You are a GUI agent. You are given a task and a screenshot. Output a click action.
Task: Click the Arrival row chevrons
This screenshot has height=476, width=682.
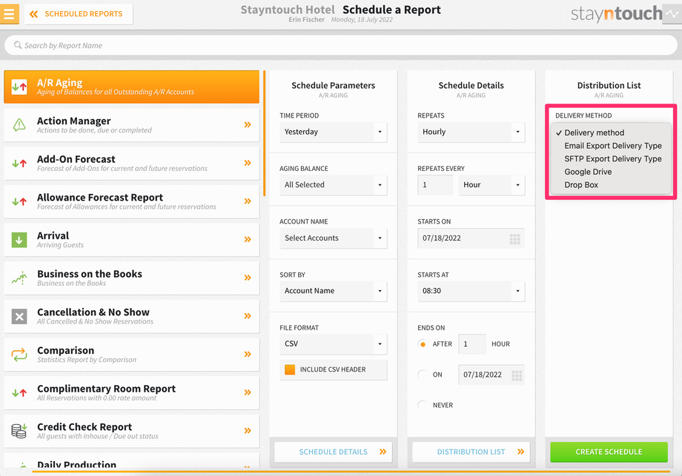(x=248, y=239)
